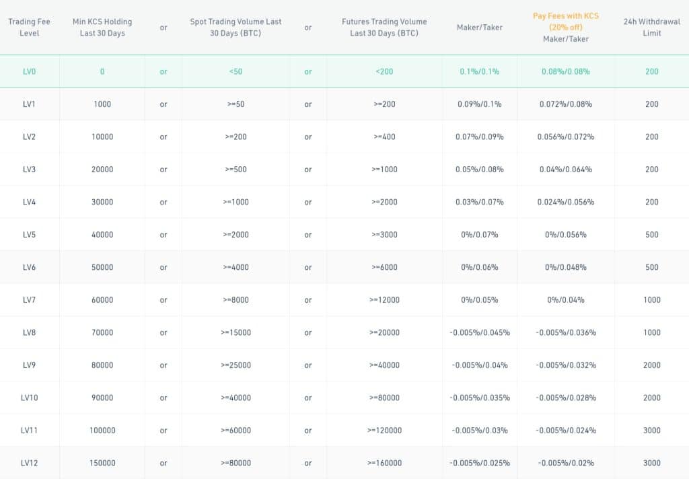Click the '>=160000' futures volume cell

coord(384,463)
